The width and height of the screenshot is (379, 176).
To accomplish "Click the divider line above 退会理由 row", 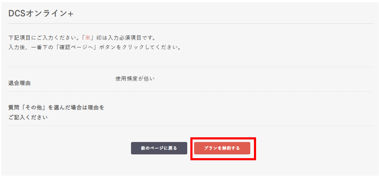I will (190, 67).
